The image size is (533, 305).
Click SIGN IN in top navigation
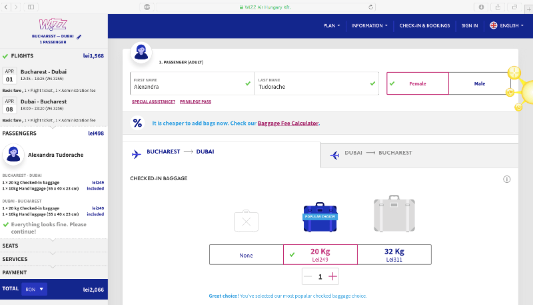pos(470,25)
